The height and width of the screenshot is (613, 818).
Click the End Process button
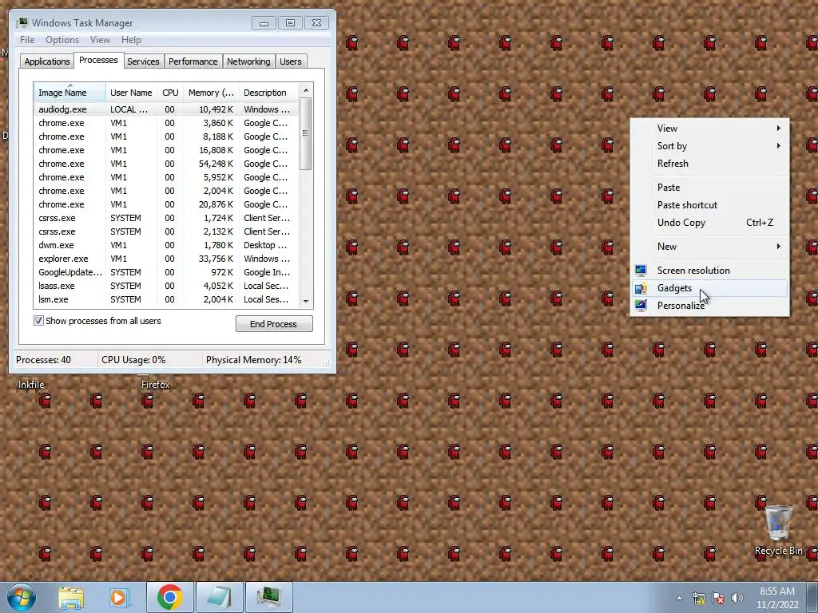pyautogui.click(x=274, y=324)
